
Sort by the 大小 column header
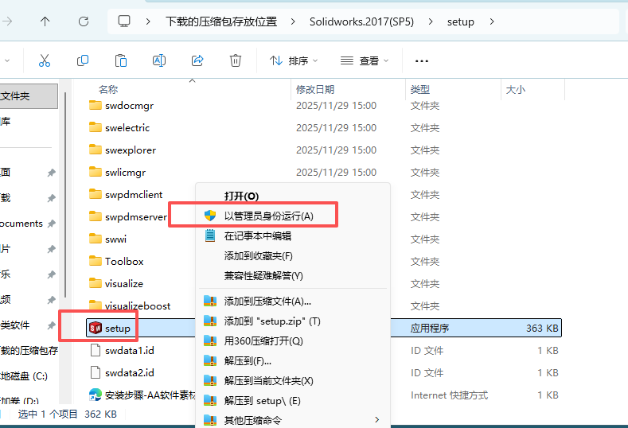coord(516,89)
